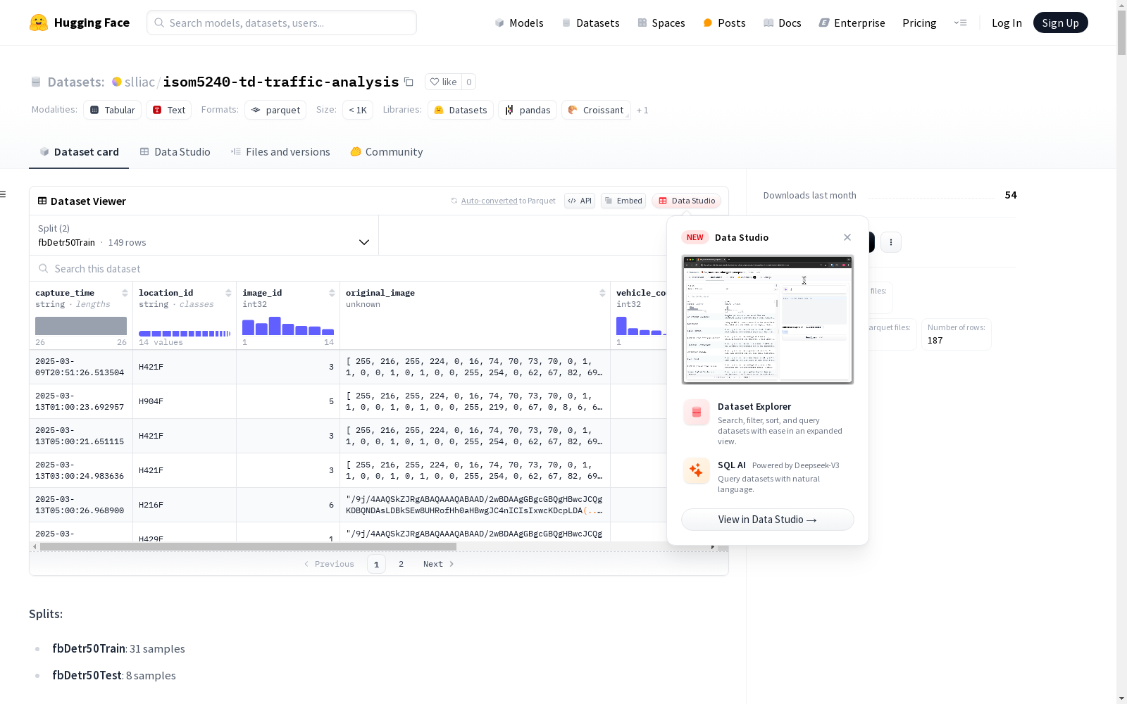This screenshot has height=704, width=1127.
Task: Filter by Tabular modality tag
Action: [113, 110]
